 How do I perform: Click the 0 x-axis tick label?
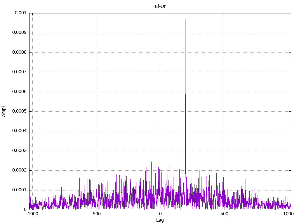[x=160, y=214]
